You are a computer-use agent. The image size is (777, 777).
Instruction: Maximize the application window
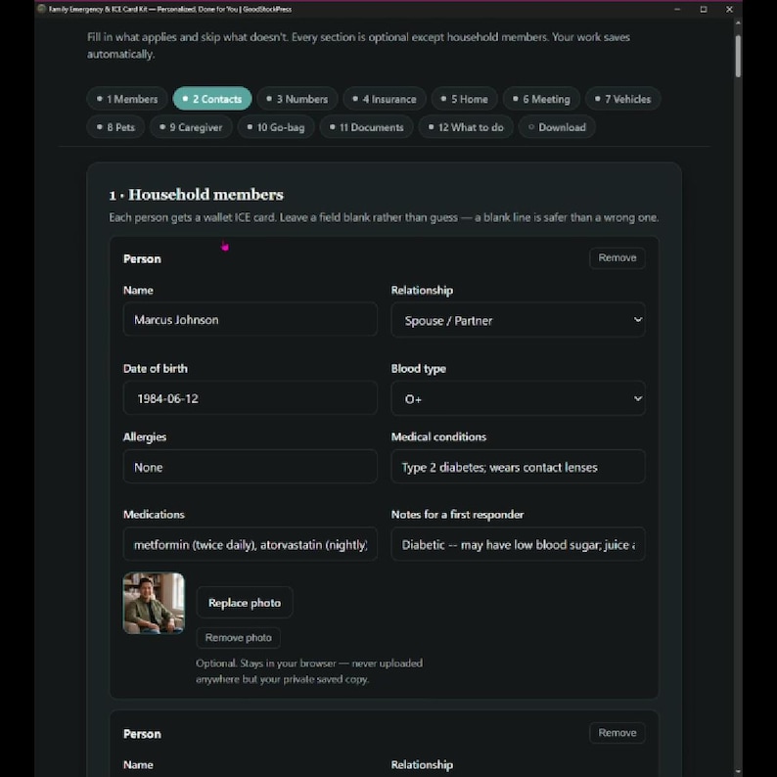704,10
